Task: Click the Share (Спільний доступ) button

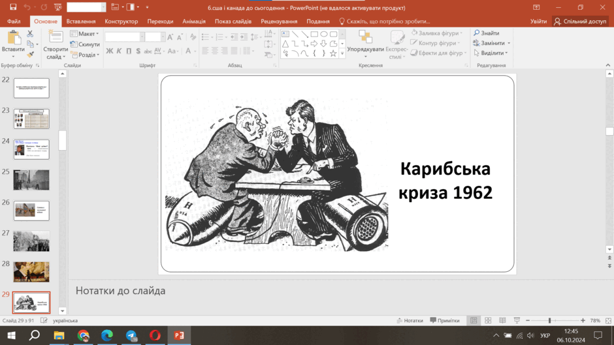Action: point(580,21)
